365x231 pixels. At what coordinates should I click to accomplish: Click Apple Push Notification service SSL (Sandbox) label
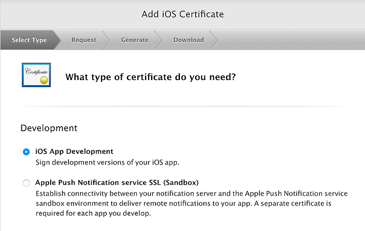coord(117,182)
